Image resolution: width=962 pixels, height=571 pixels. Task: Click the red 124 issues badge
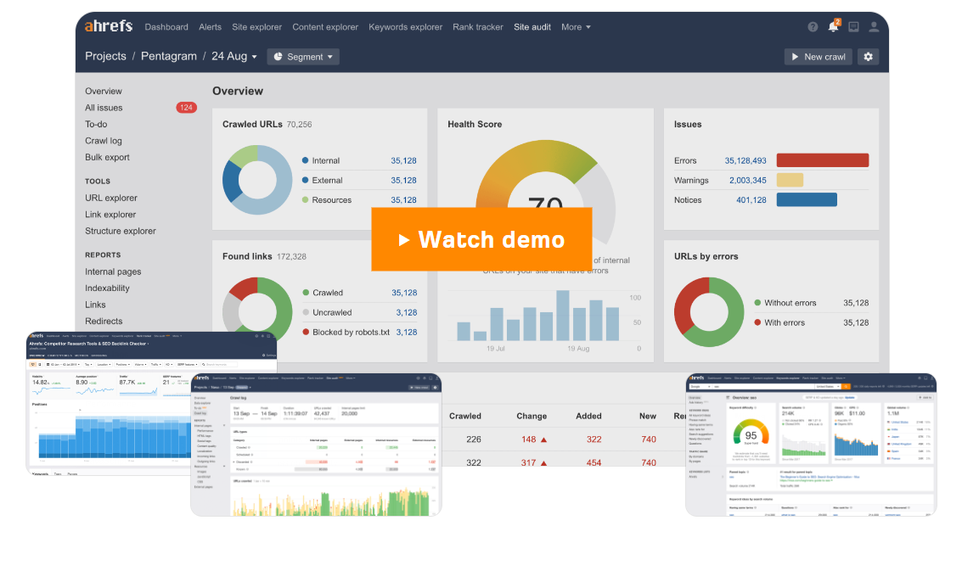[x=186, y=108]
